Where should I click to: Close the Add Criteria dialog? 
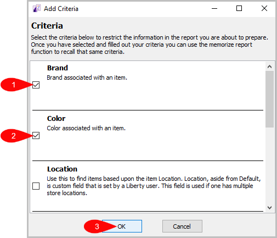264,8
